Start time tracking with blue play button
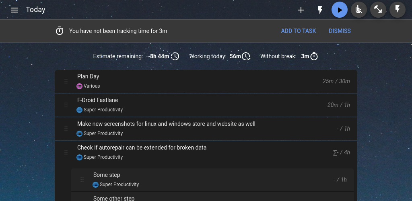Screen dimensions: 412x201 340,10
